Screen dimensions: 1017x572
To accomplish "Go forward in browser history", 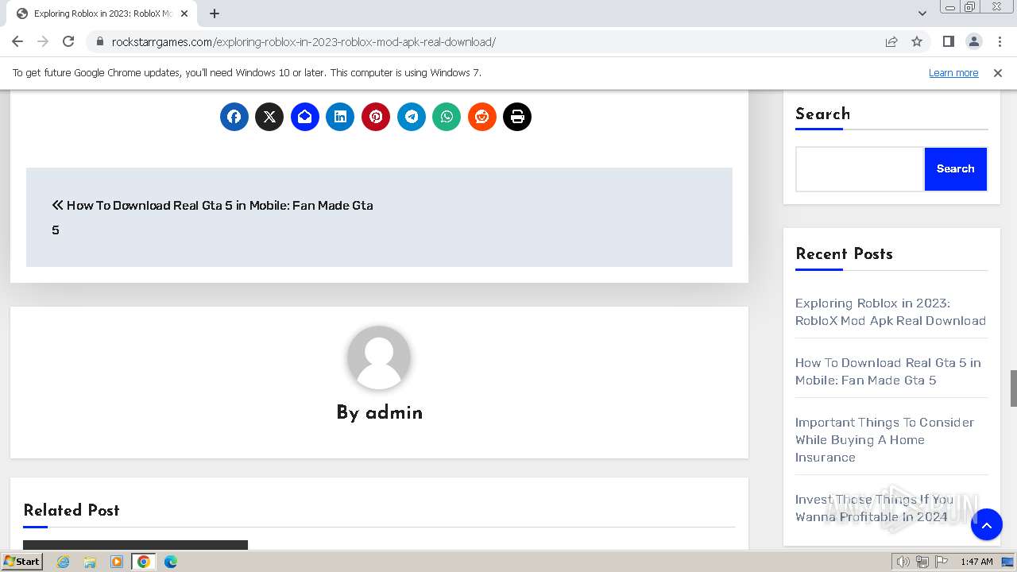I will pos(43,41).
